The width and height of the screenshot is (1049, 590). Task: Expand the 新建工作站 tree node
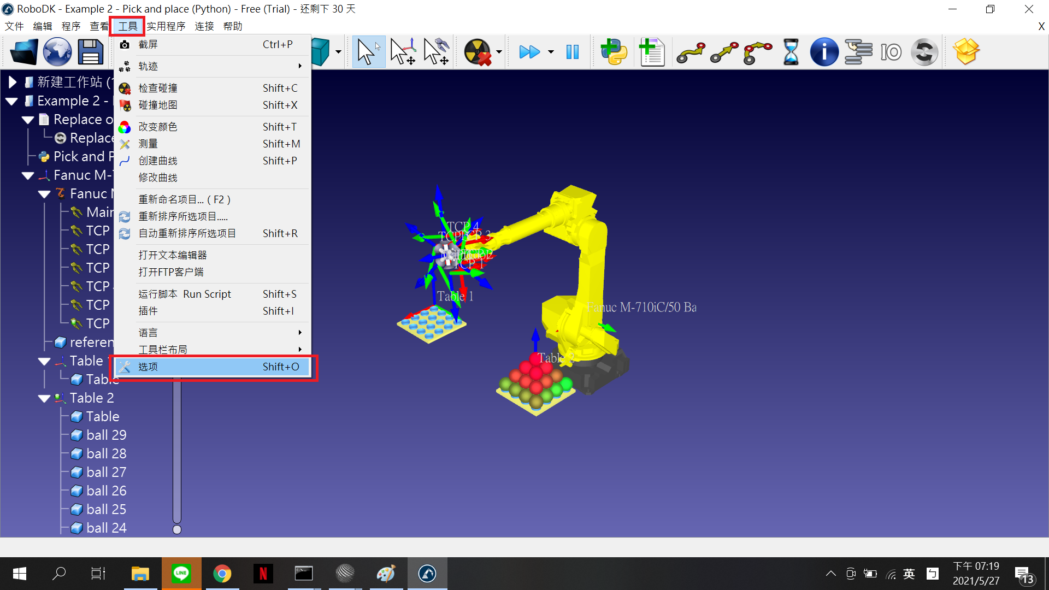tap(12, 82)
